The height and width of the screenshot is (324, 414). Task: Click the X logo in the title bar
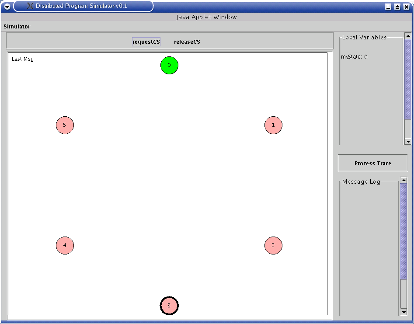[x=30, y=6]
